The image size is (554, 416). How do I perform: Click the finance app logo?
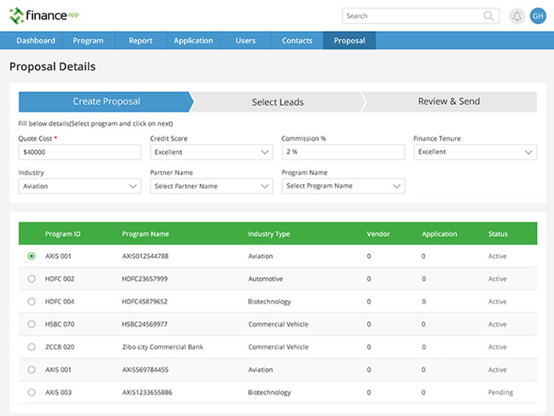(x=44, y=15)
